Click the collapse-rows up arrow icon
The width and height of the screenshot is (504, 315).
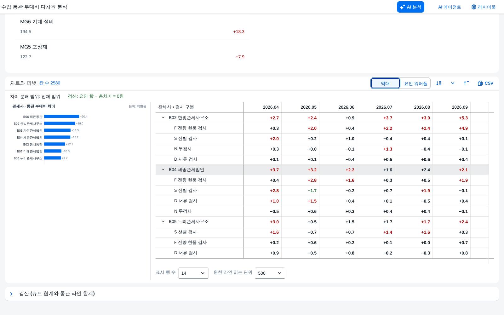[466, 83]
